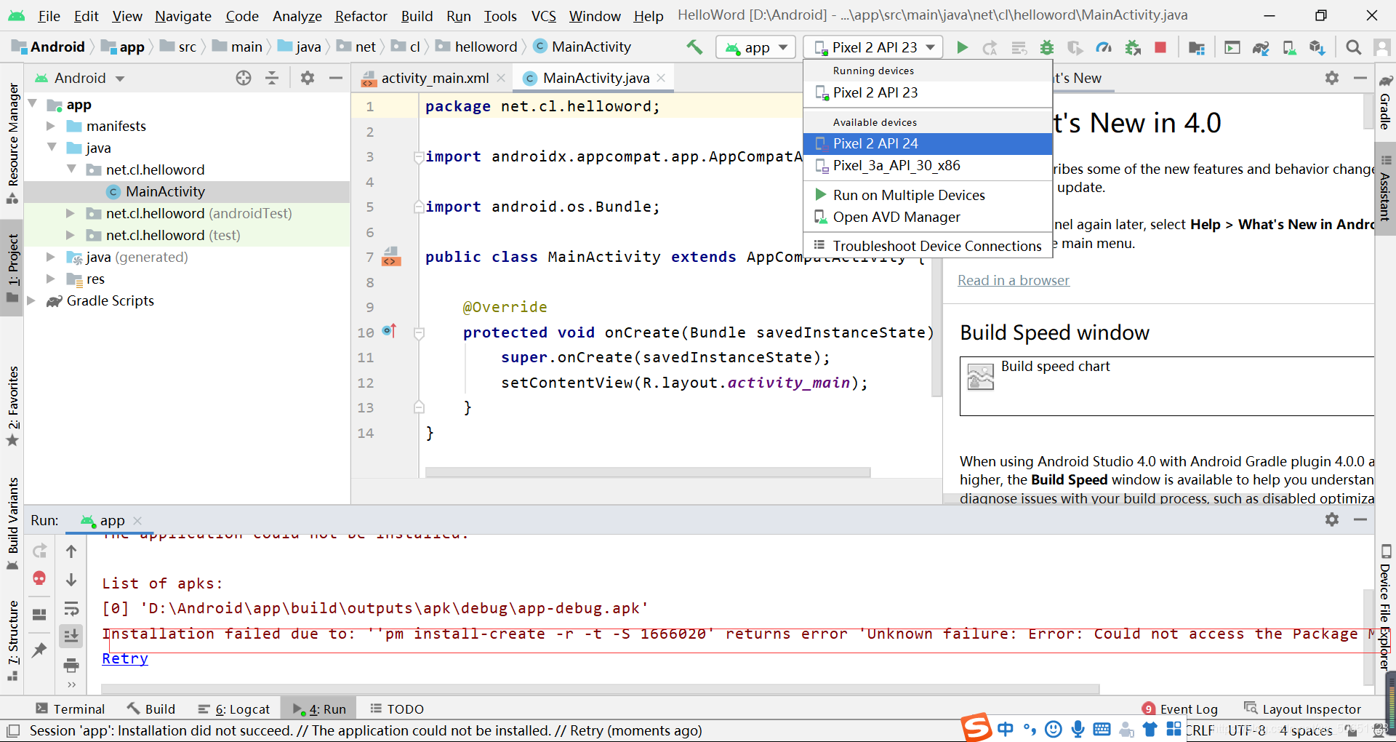Expand the manifests folder
The width and height of the screenshot is (1396, 742).
tap(51, 126)
